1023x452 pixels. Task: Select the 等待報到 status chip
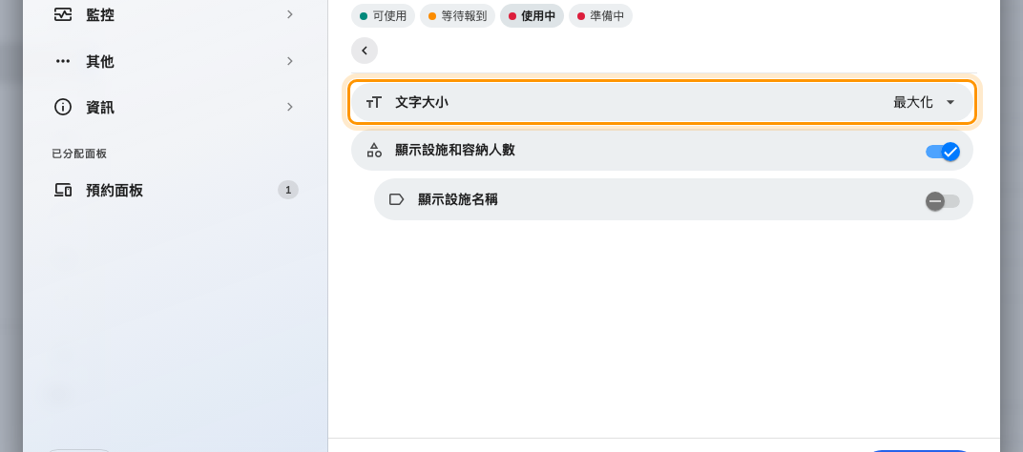pos(457,16)
